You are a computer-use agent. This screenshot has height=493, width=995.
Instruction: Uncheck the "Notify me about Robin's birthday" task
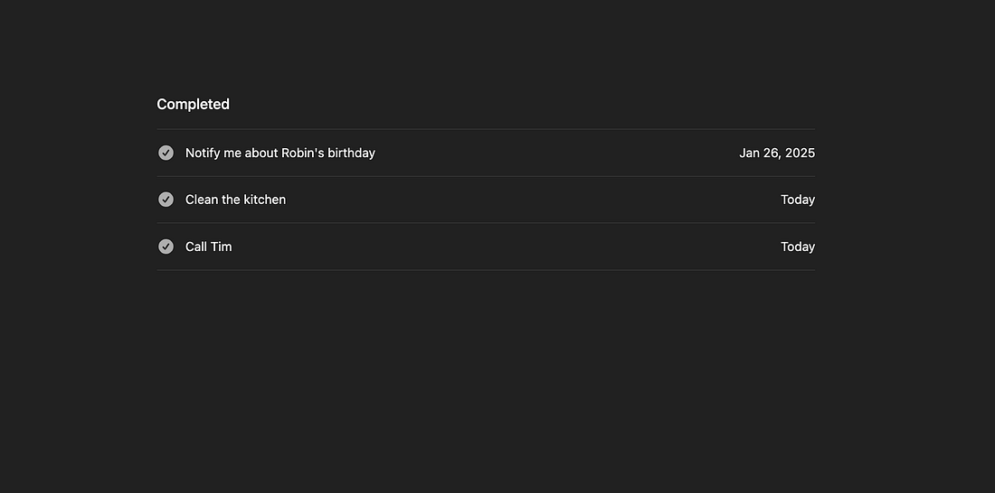click(x=166, y=153)
